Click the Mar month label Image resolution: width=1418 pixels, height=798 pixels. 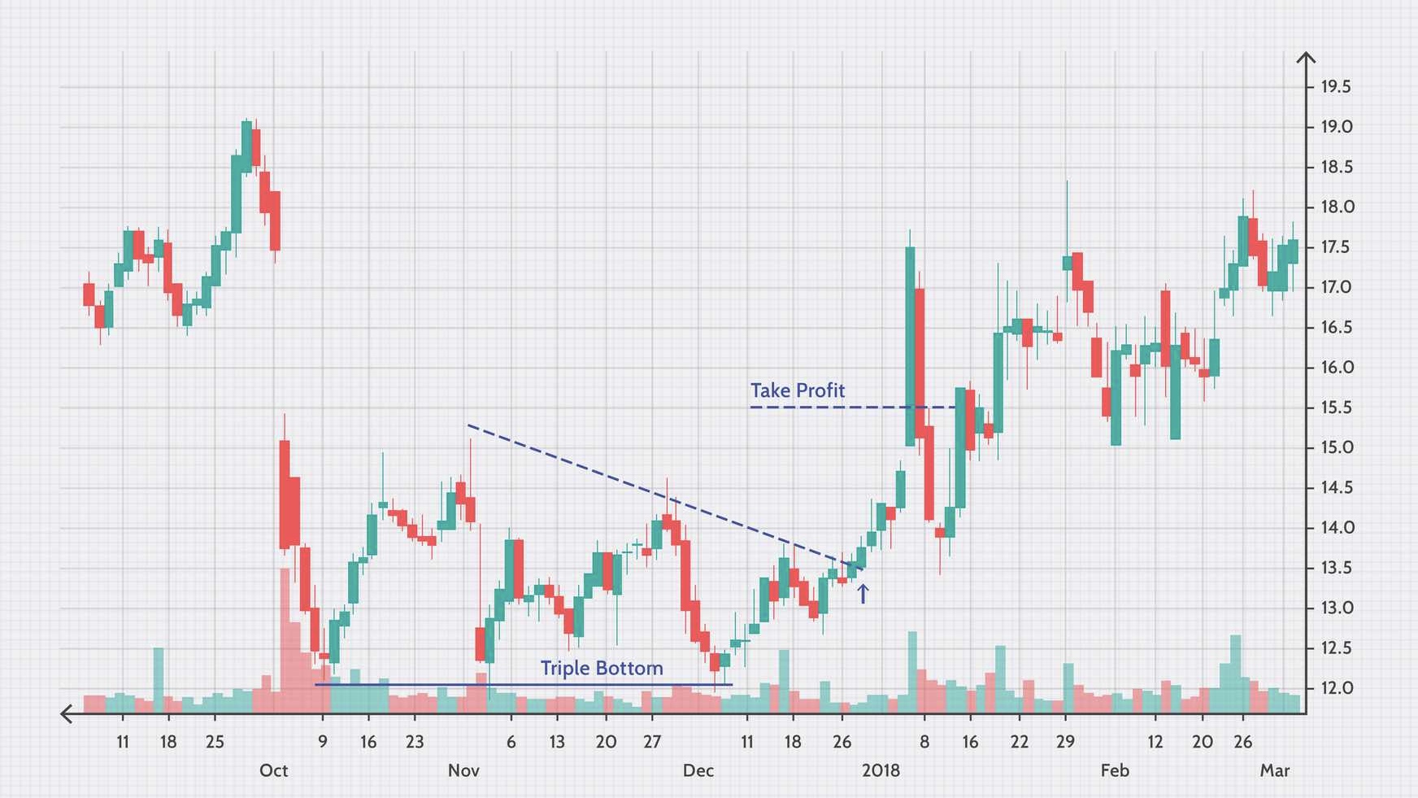click(x=1274, y=770)
